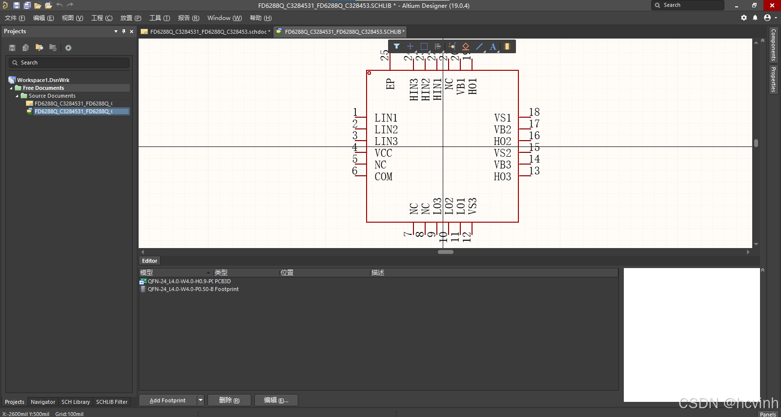Switch to the SCH Library tab
Viewport: 781px width, 417px height.
click(76, 402)
